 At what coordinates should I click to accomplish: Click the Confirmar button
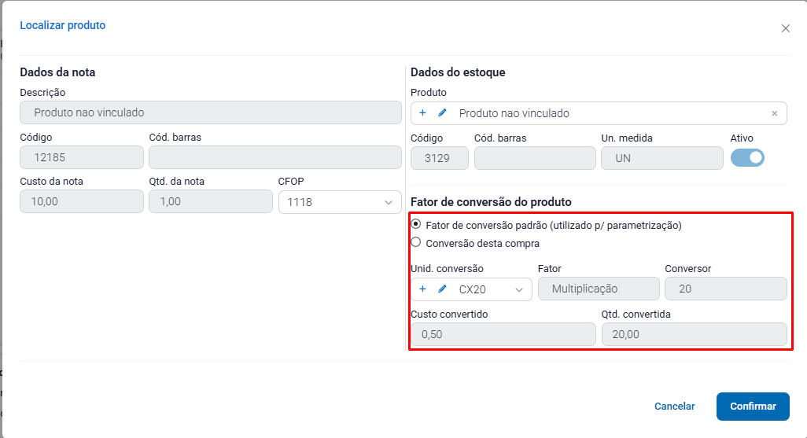753,407
